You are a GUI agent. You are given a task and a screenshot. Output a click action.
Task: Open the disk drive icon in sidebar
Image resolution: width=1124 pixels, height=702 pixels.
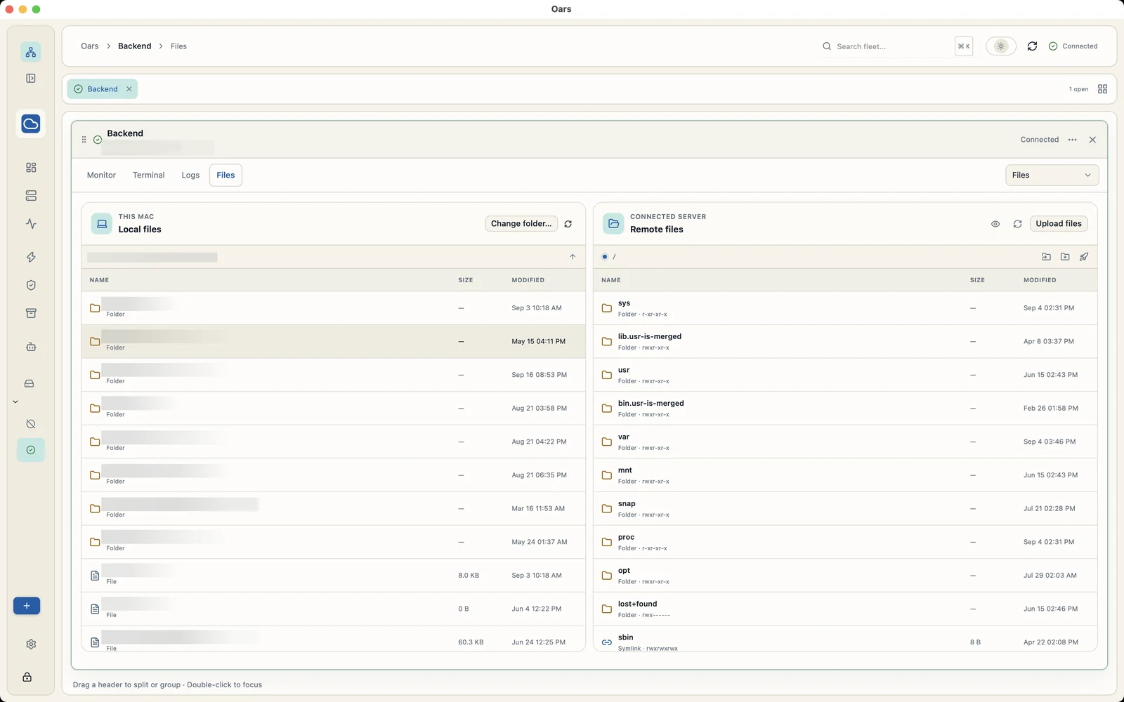(29, 383)
